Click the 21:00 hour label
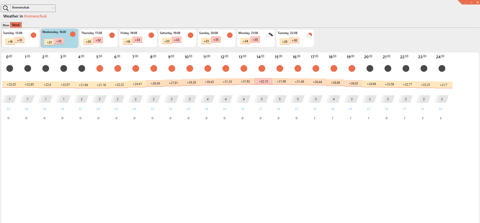Image resolution: width=480 pixels, height=223 pixels. point(386,57)
